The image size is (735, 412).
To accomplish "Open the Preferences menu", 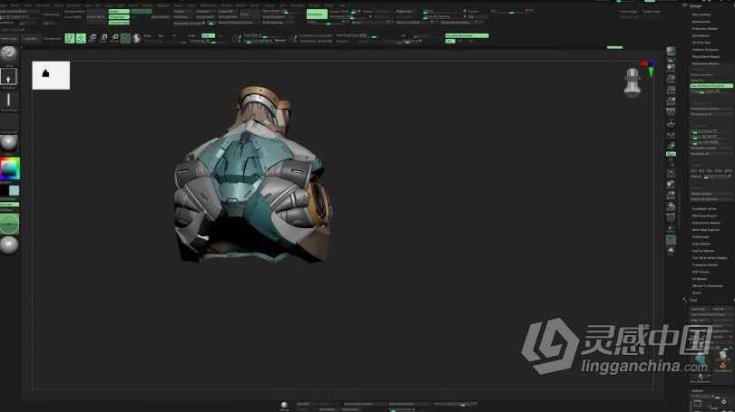I will coord(209,5).
